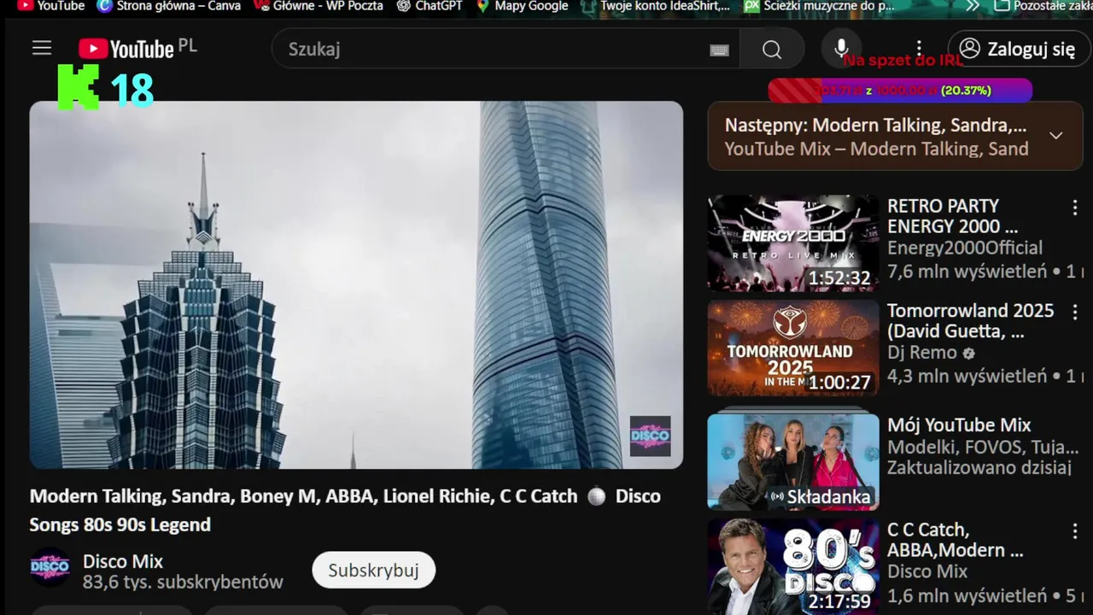
Task: Open the Disco Mix channel avatar
Action: click(50, 566)
